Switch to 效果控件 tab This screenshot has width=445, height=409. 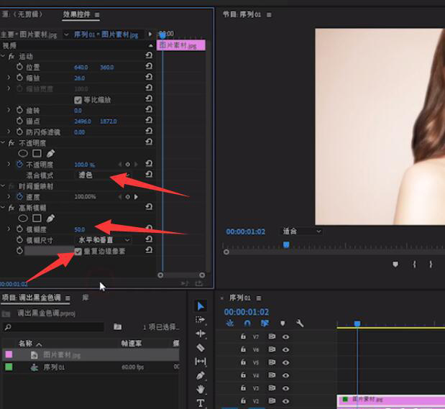click(77, 14)
